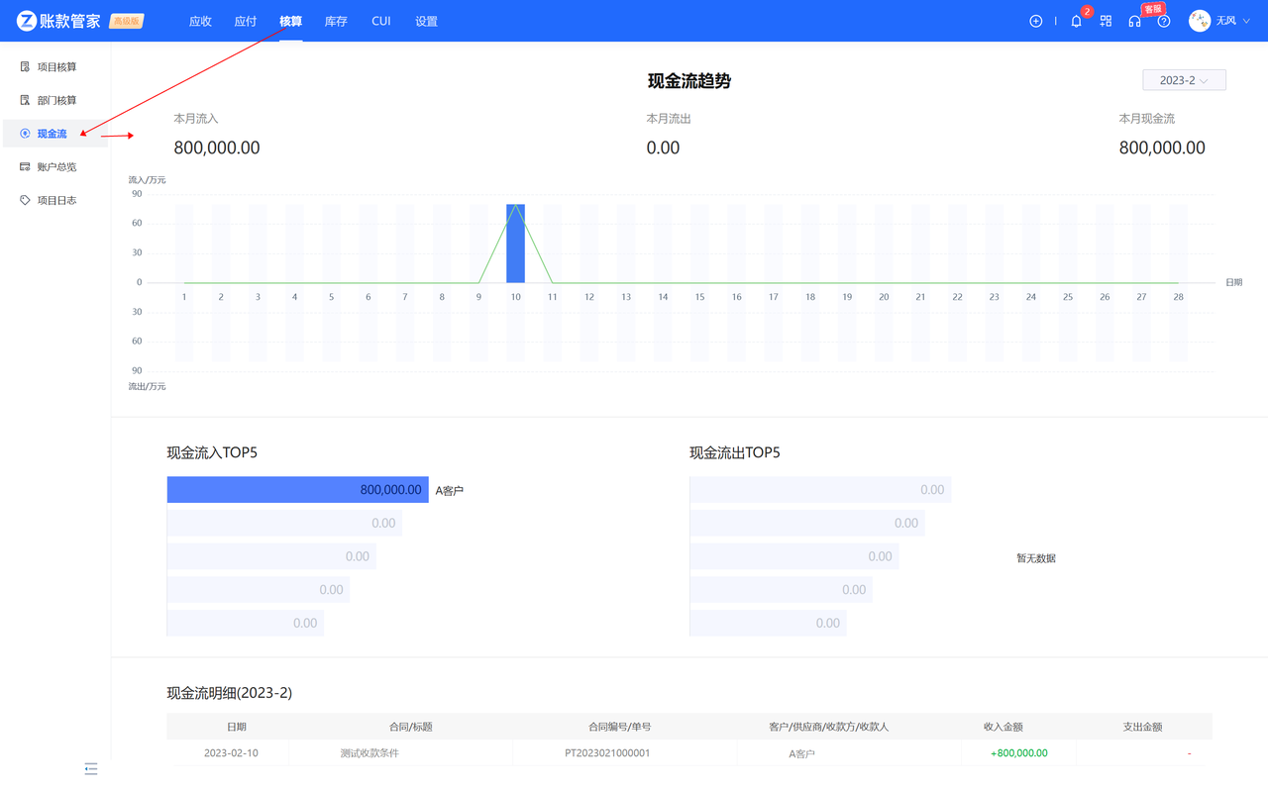Click the grid apps icon in header
This screenshot has width=1268, height=789.
1106,21
